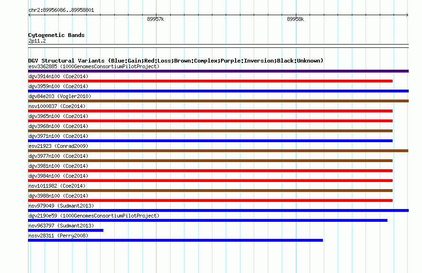The width and height of the screenshot is (422, 273).
Task: Click the Cytogenetic Bands track title
Action: tap(56, 35)
